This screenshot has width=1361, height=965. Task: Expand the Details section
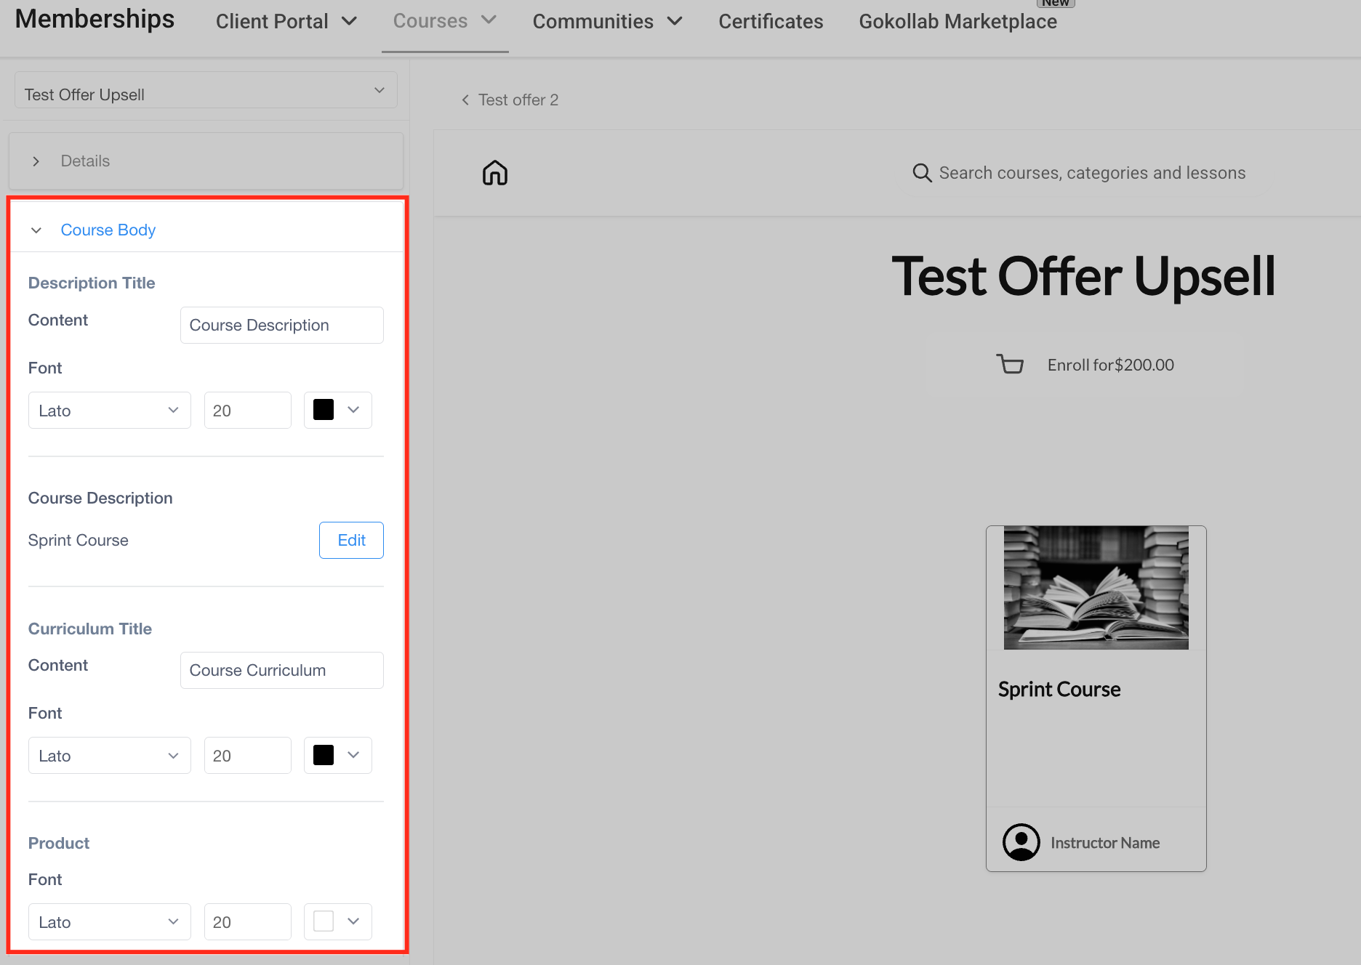(x=206, y=161)
